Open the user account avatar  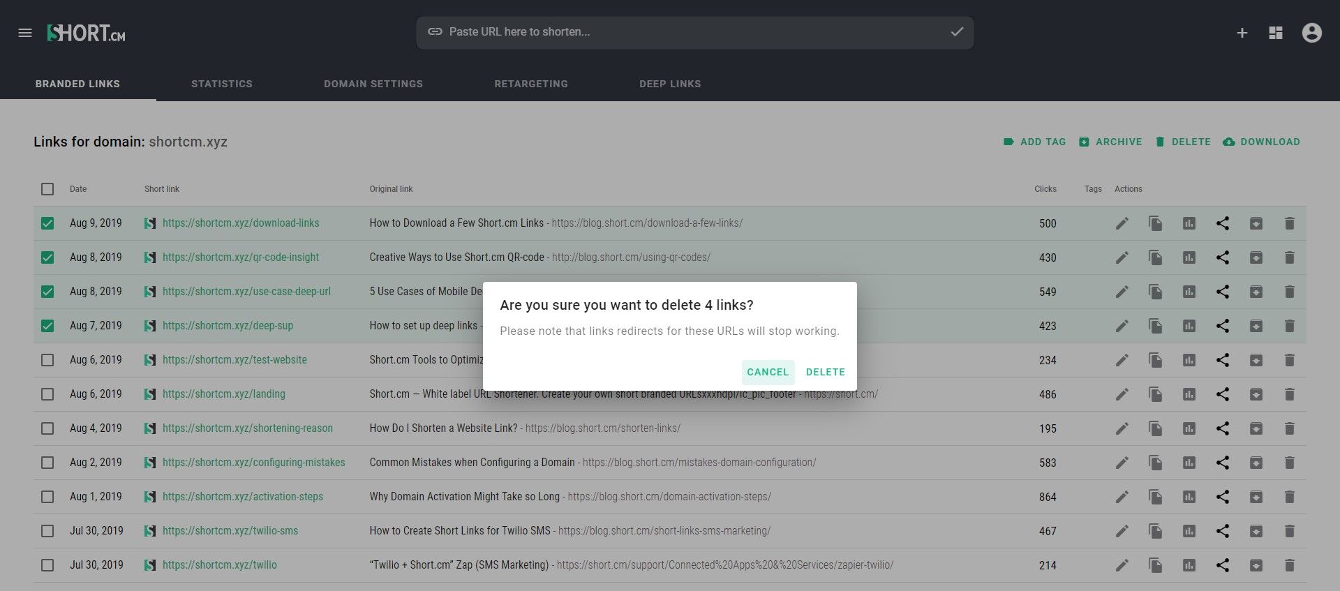coord(1312,33)
